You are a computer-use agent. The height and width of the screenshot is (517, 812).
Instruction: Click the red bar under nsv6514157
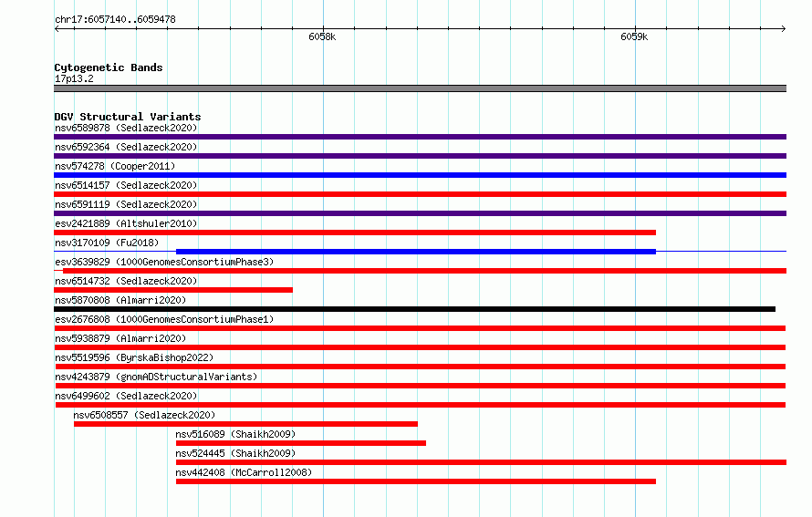420,194
